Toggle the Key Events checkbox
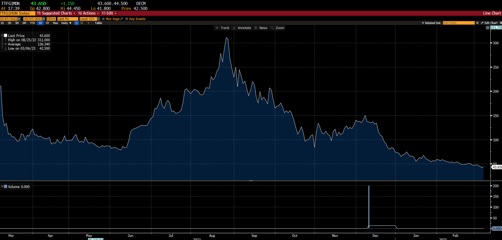Screen dimensions: 502x240 pos(127,19)
